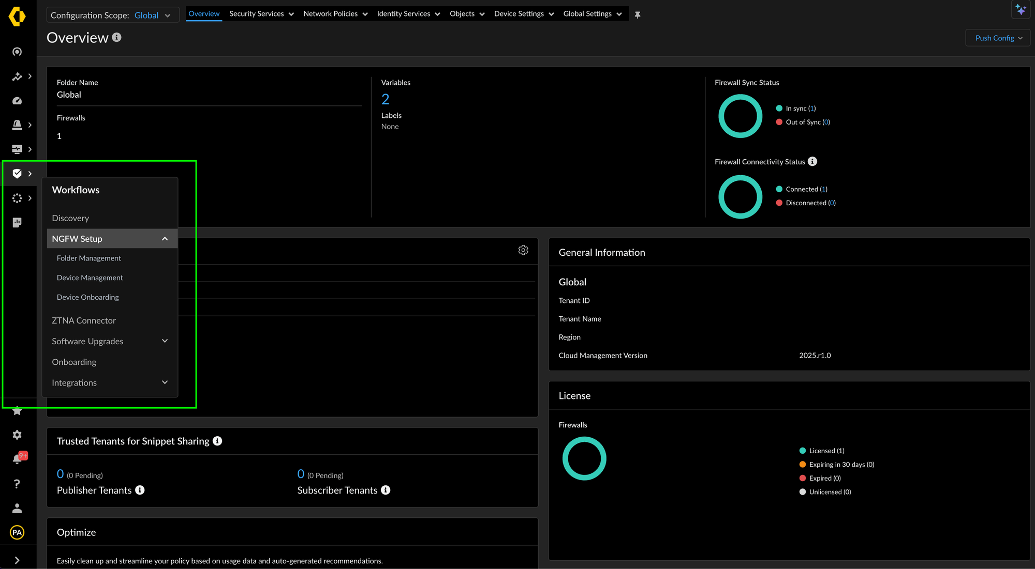Open the monitor-pulse sidebar icon

pyautogui.click(x=17, y=149)
